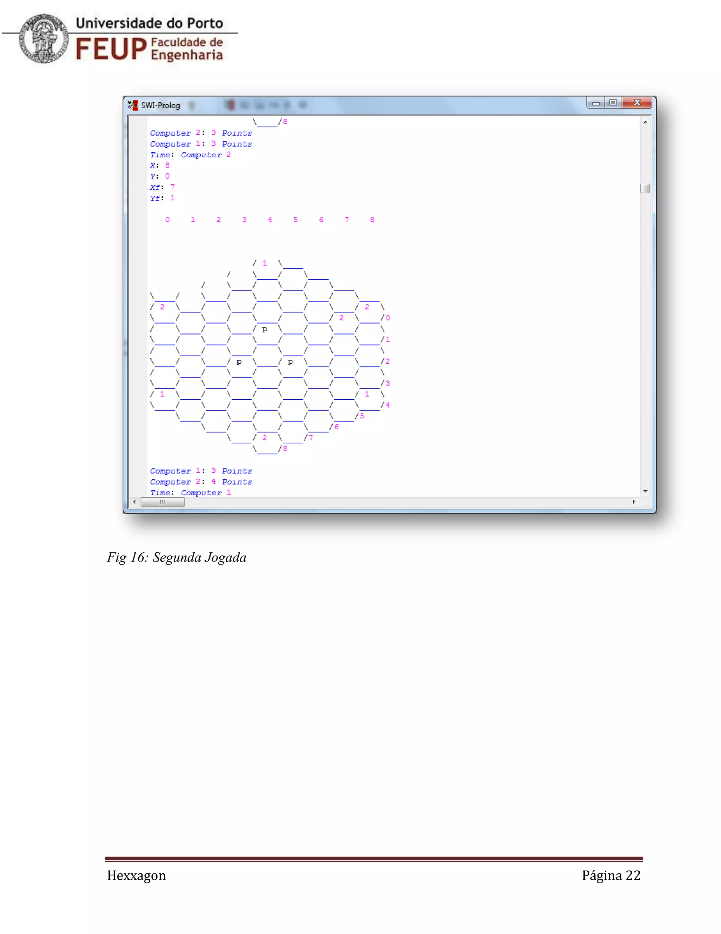This screenshot has height=934, width=721.
Task: Click the 'Fig 16: Segunda Jogada' caption
Action: coord(176,557)
